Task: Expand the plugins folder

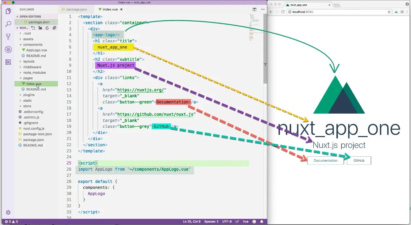Action: [x=29, y=95]
